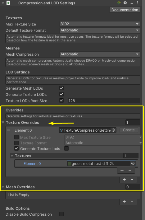This screenshot has height=220, width=145.
Task: Open the override Max Texture Size 8192 dropdown
Action: click(x=103, y=137)
